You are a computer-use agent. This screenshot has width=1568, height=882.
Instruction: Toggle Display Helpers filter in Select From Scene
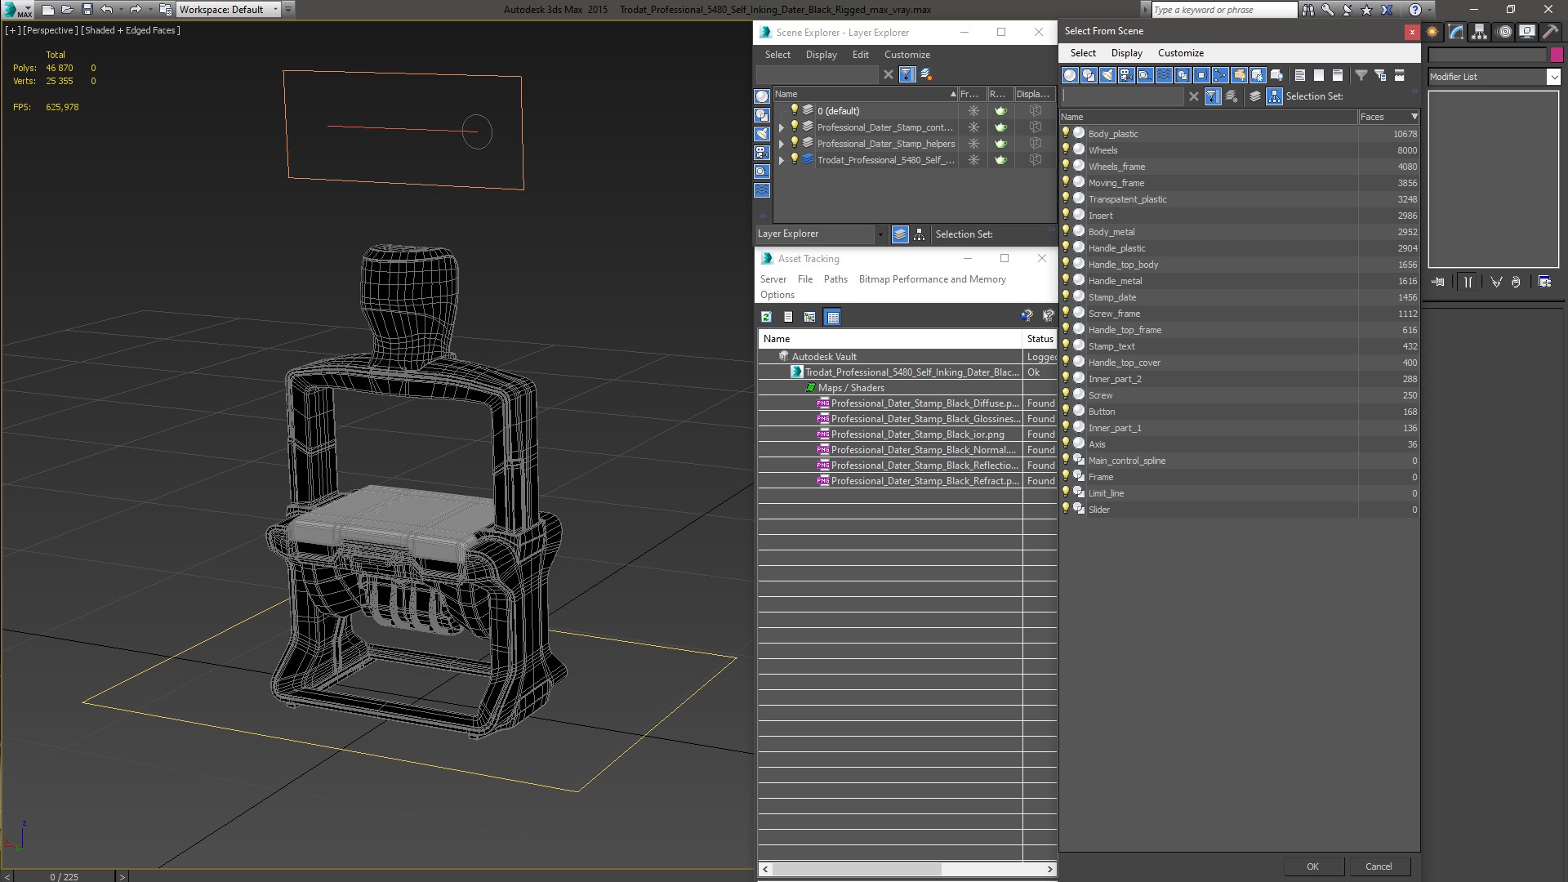pyautogui.click(x=1145, y=75)
